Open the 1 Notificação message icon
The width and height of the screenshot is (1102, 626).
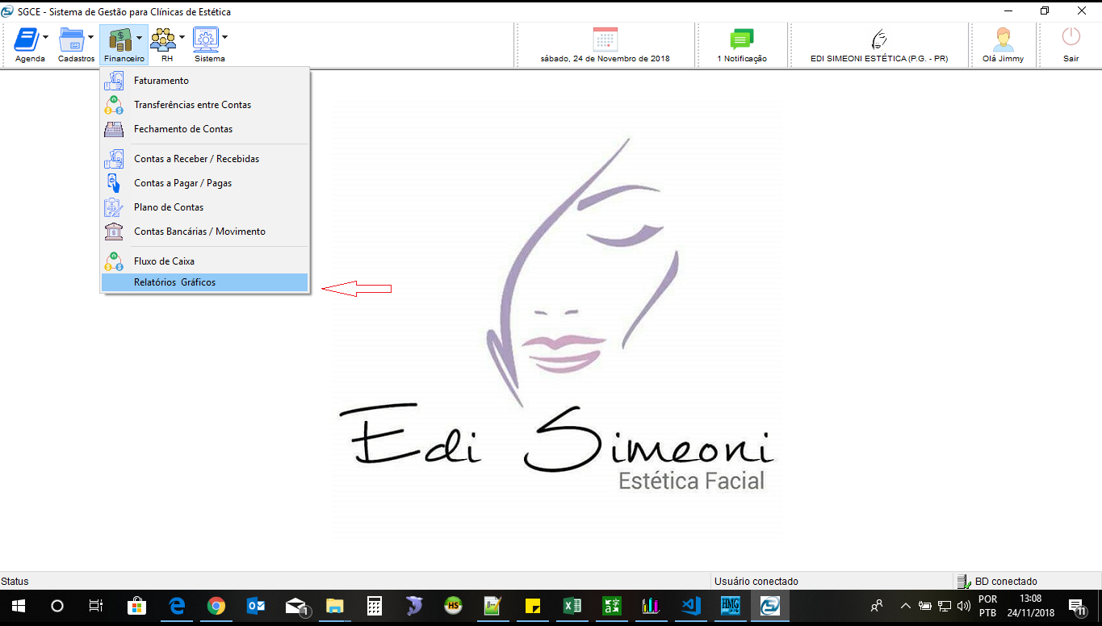pos(741,40)
